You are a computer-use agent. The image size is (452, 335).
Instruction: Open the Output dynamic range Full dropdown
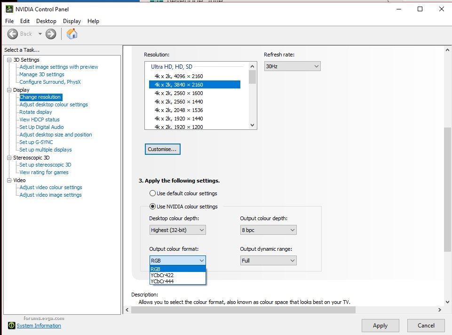269,261
